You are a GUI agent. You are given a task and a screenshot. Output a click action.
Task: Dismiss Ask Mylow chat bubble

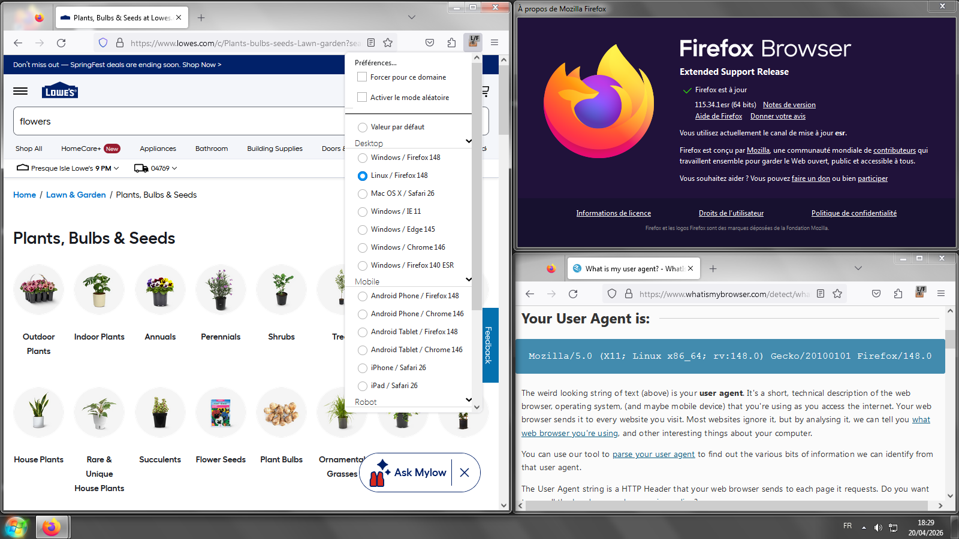tap(465, 473)
